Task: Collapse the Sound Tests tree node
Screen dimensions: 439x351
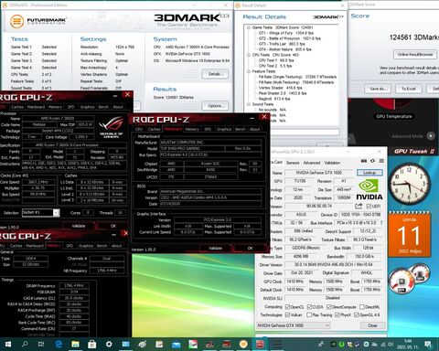Action: tap(249, 104)
